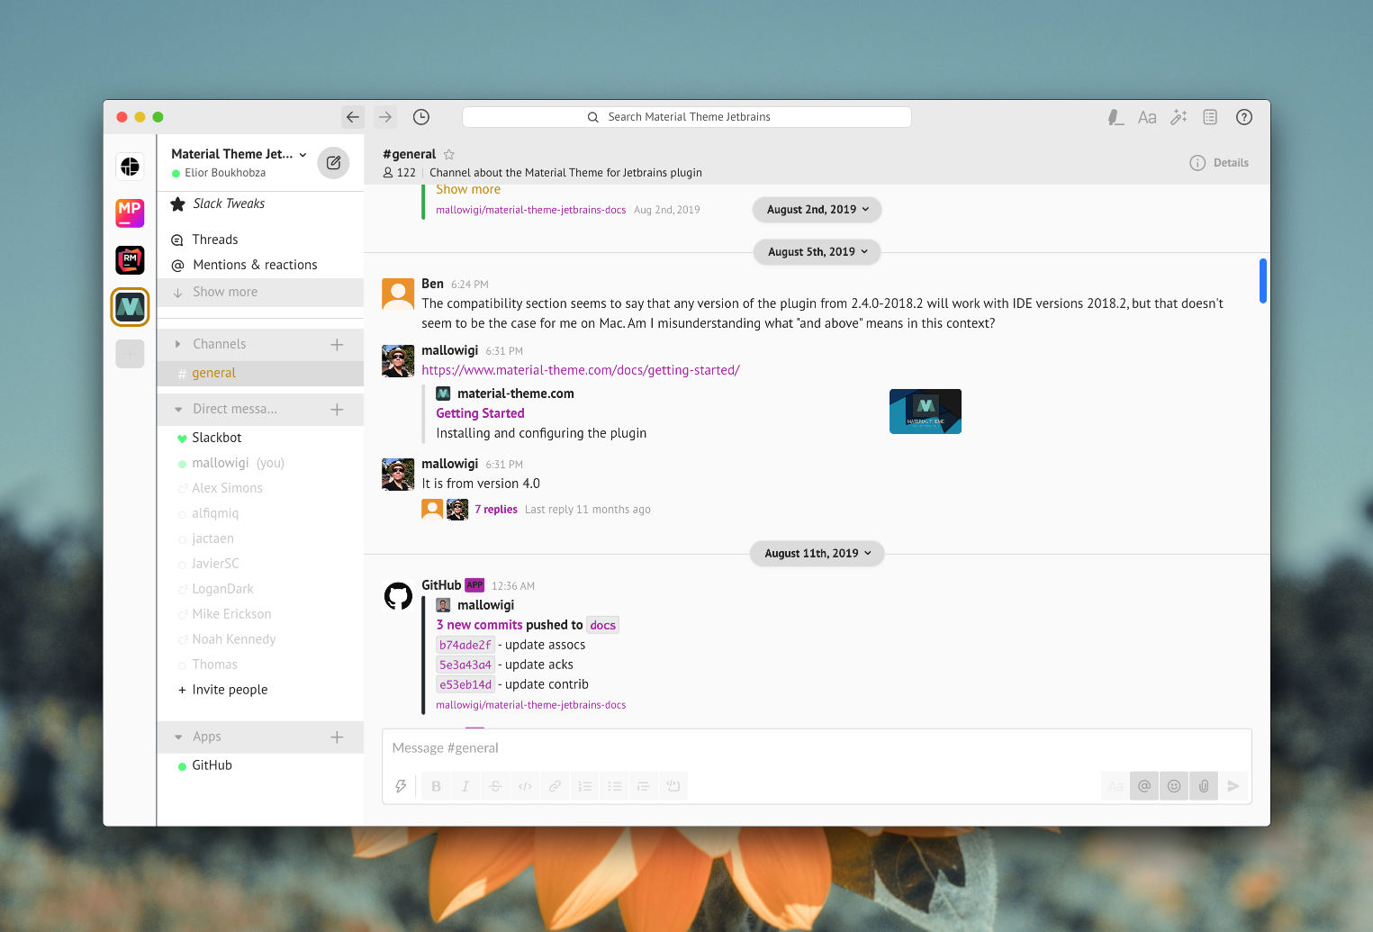Open commit b74ade2f
1373x932 pixels.
(465, 645)
